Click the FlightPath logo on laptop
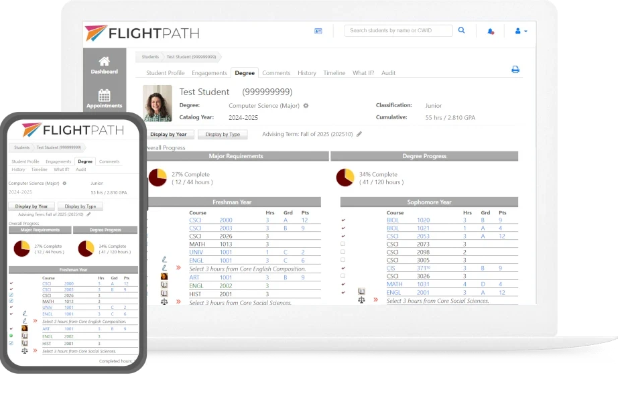Viewport: 618px width, 402px height. [x=142, y=33]
